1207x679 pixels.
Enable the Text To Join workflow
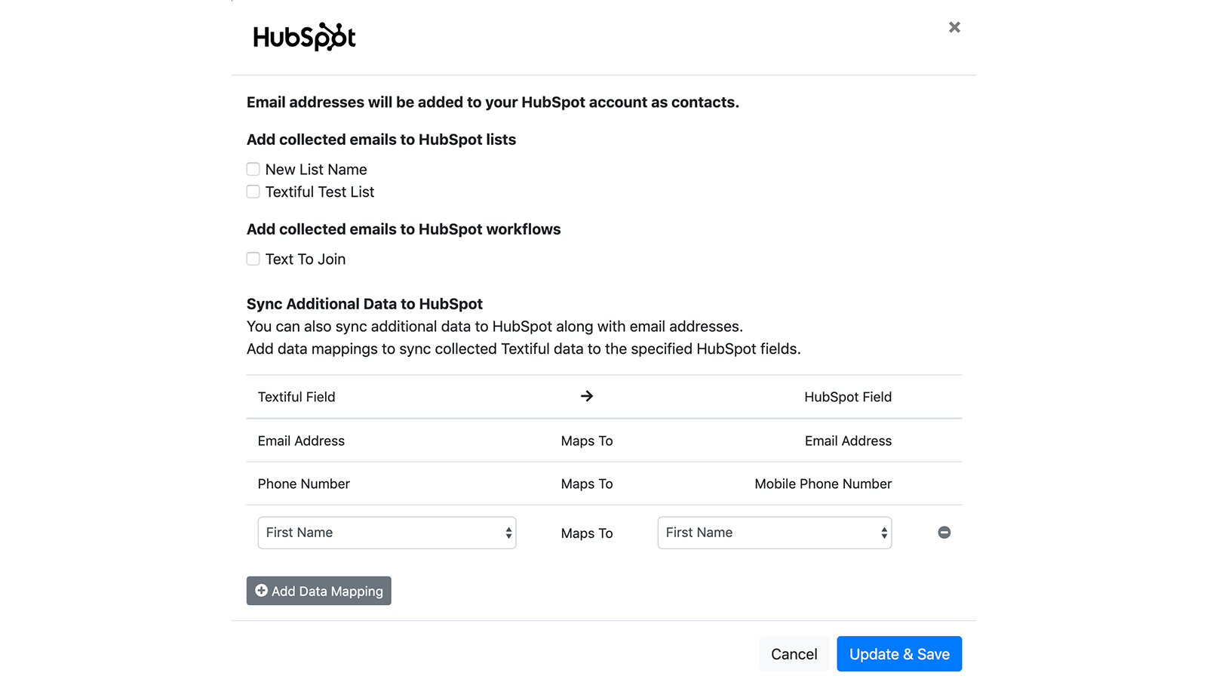(x=253, y=259)
